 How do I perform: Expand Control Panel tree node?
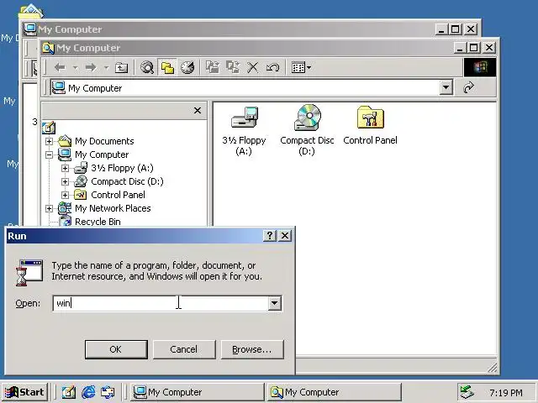[x=65, y=195]
